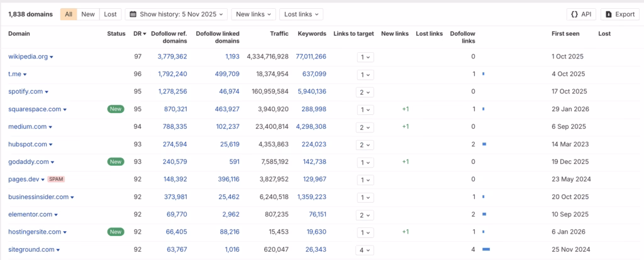This screenshot has width=644, height=260.
Task: Click first seen date 25 Nov 2024
Action: pyautogui.click(x=571, y=249)
